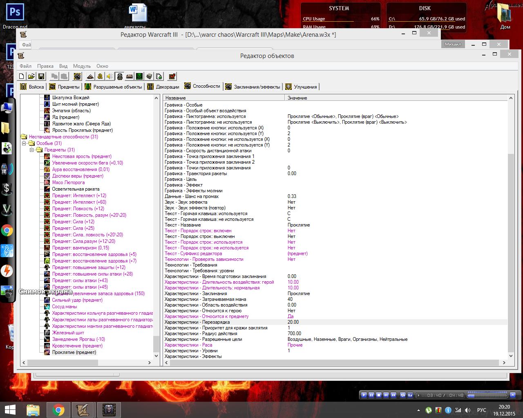Viewport: 523px width, 418px height.
Task: Select Сосуд маны in ability tree
Action: click(x=64, y=307)
